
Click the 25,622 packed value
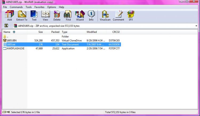(x=56, y=48)
